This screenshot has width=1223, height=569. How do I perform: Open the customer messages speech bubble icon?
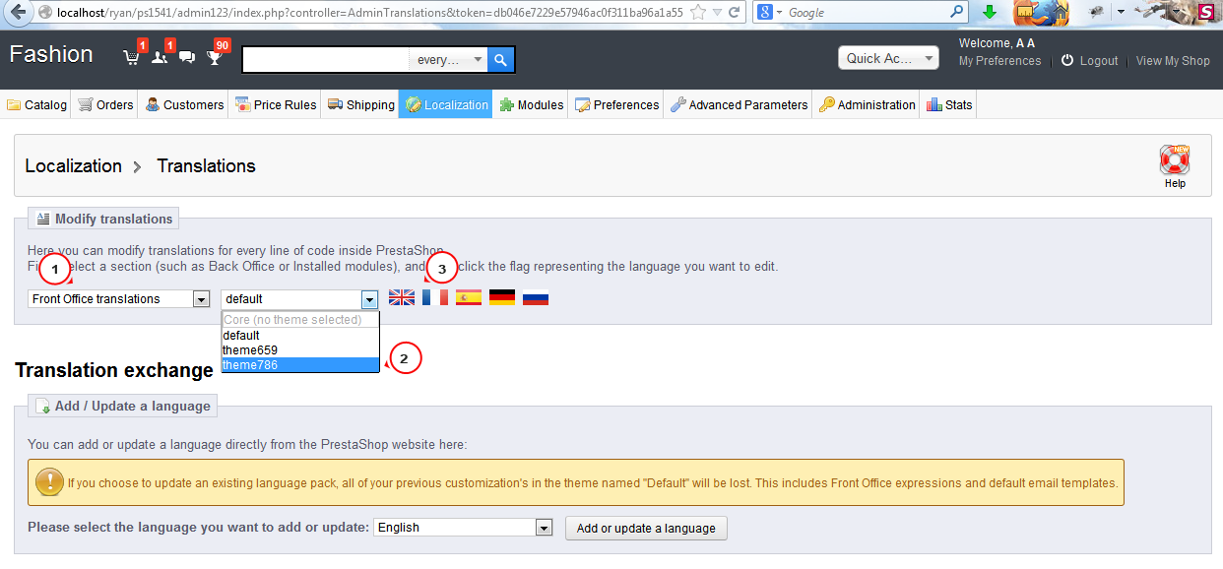pyautogui.click(x=187, y=58)
